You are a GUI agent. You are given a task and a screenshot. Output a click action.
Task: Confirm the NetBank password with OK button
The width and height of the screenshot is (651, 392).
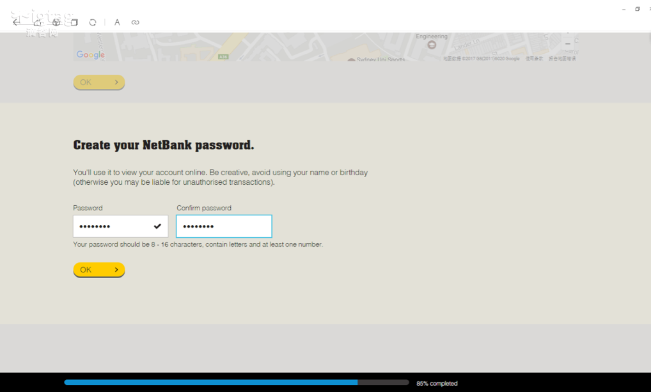pyautogui.click(x=99, y=270)
